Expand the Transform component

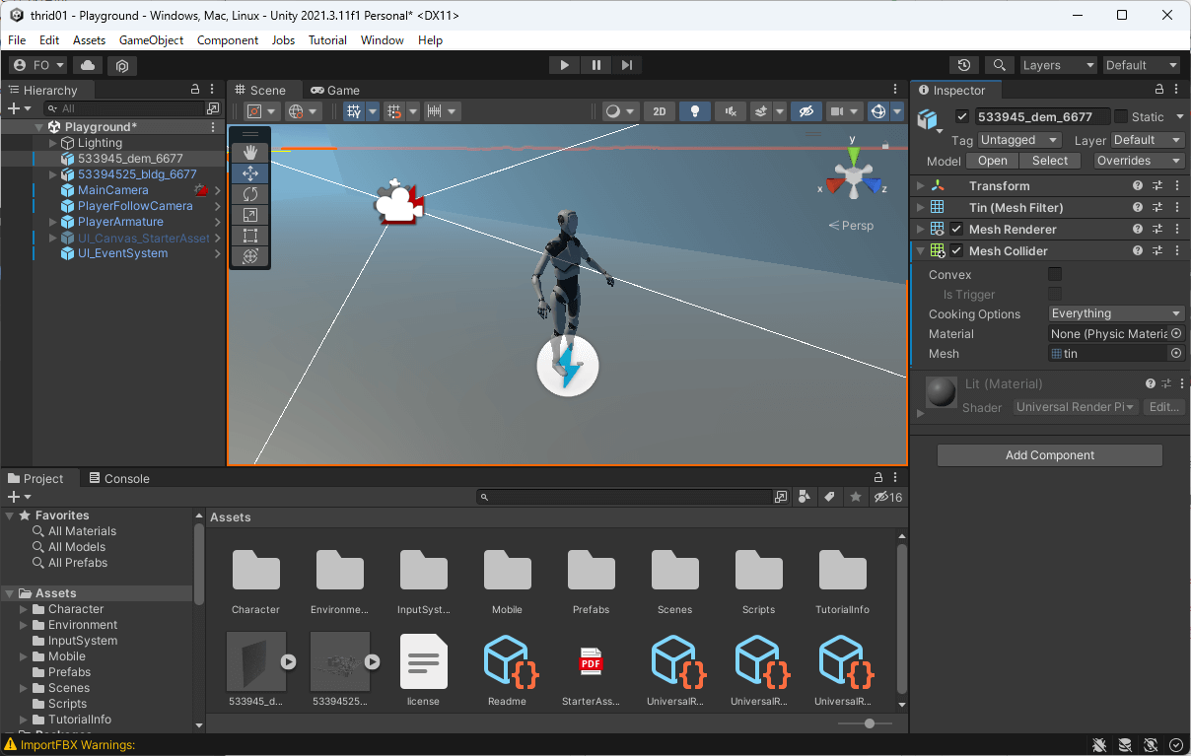coord(921,185)
